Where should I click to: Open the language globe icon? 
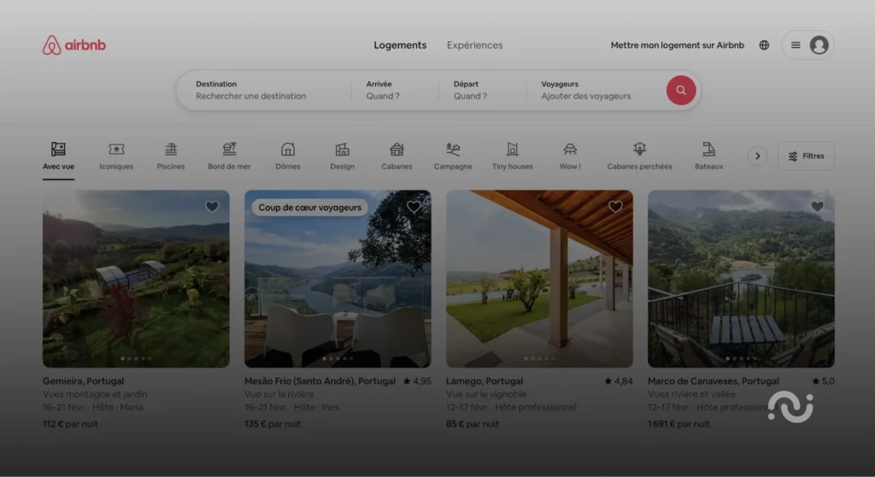pos(764,45)
